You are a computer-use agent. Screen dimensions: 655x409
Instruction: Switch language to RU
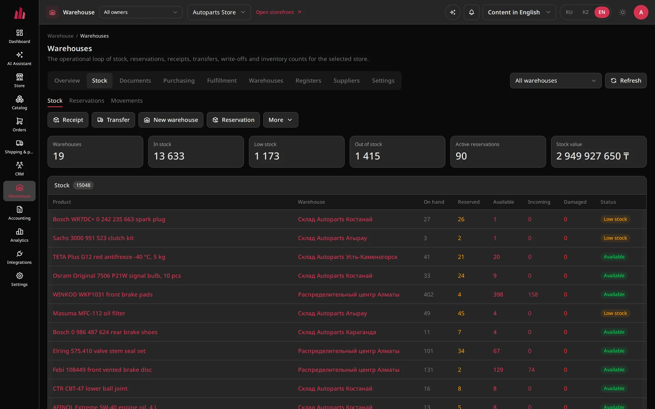(x=569, y=12)
